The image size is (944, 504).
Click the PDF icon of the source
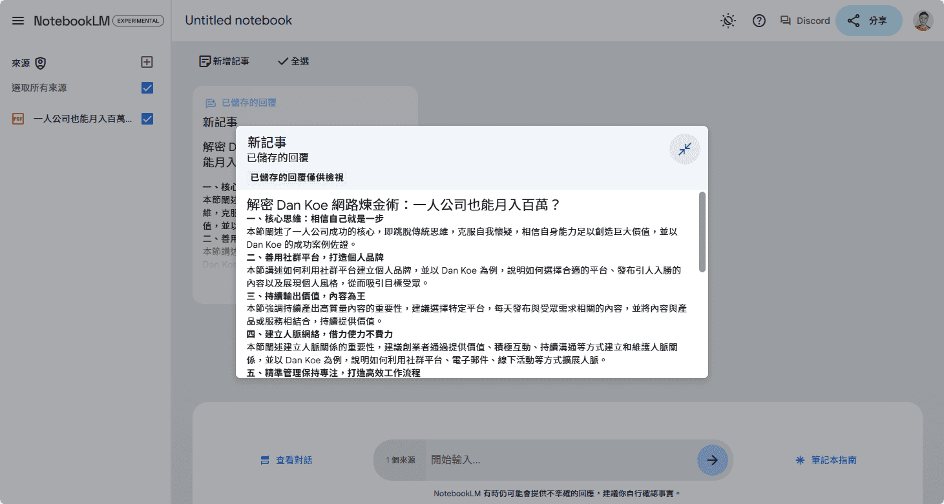[18, 119]
